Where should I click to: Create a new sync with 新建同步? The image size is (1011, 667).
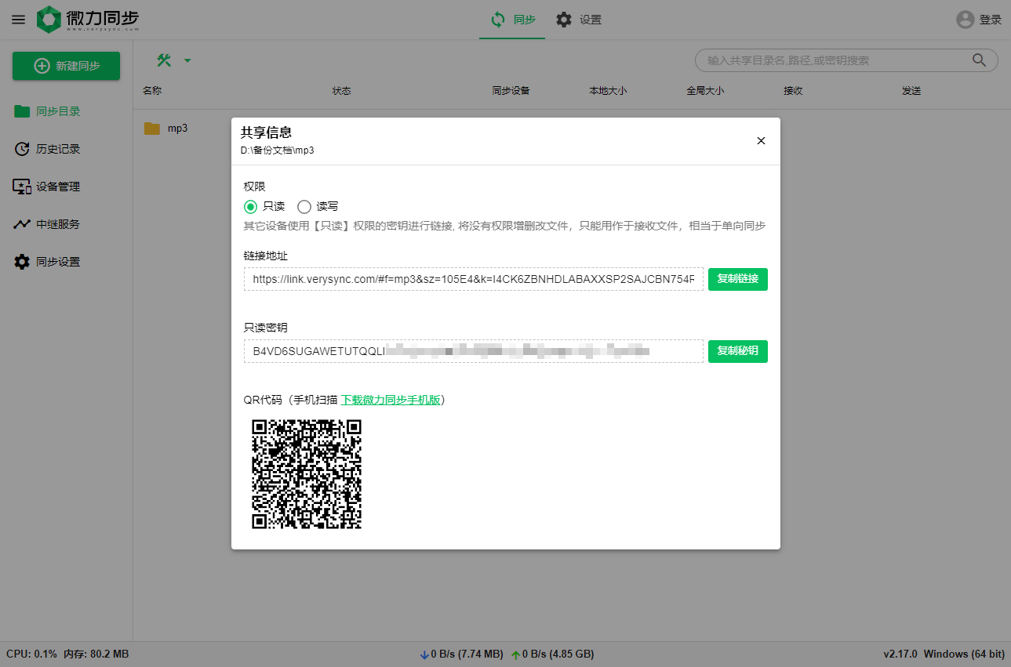pos(66,66)
